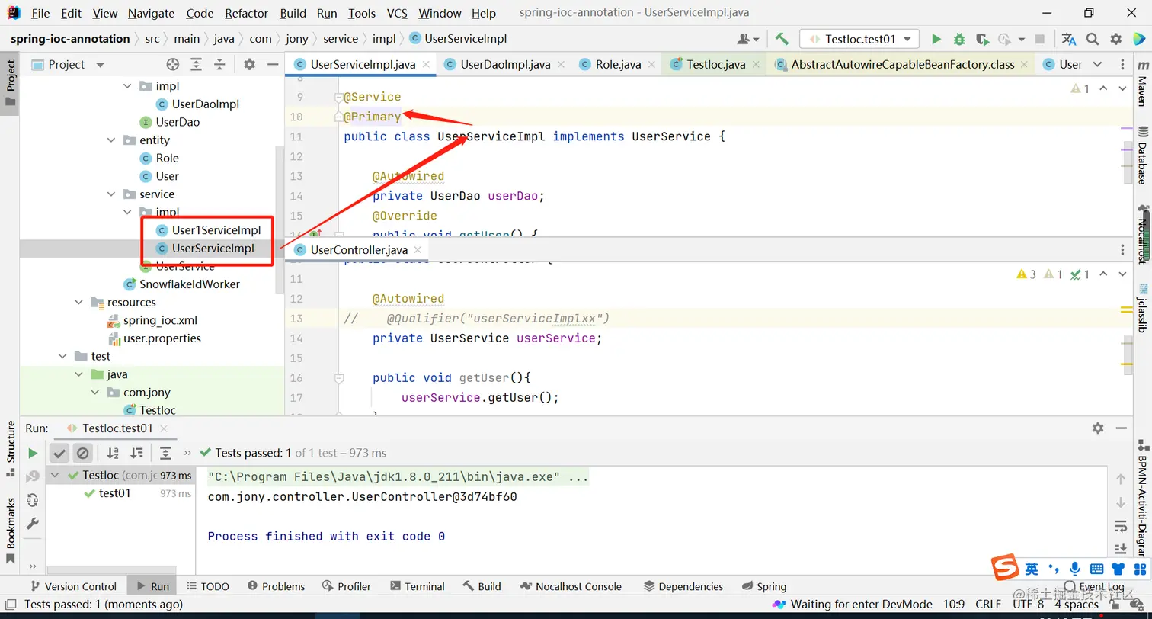1152x619 pixels.
Task: Run Testloc.test01 with the green play icon
Action: 936,39
